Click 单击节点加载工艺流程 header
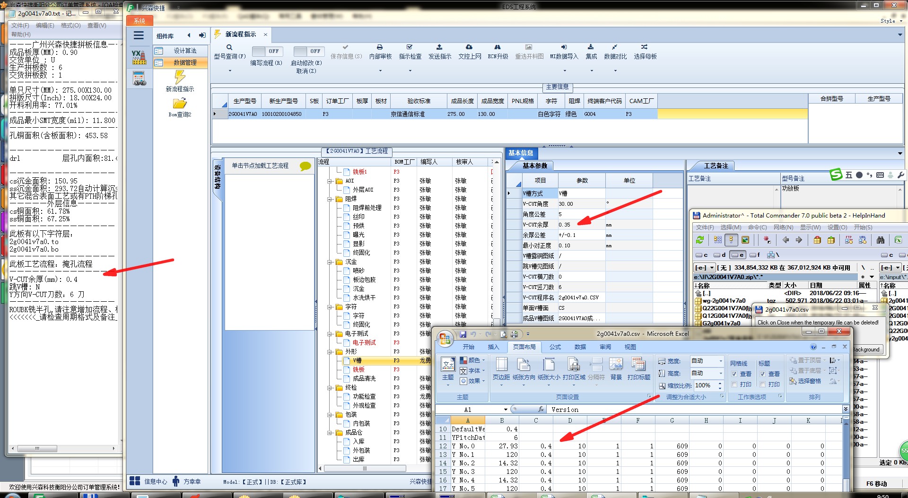Image resolution: width=908 pixels, height=498 pixels. tap(260, 166)
